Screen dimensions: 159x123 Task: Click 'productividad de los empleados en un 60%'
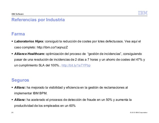tap(45, 106)
